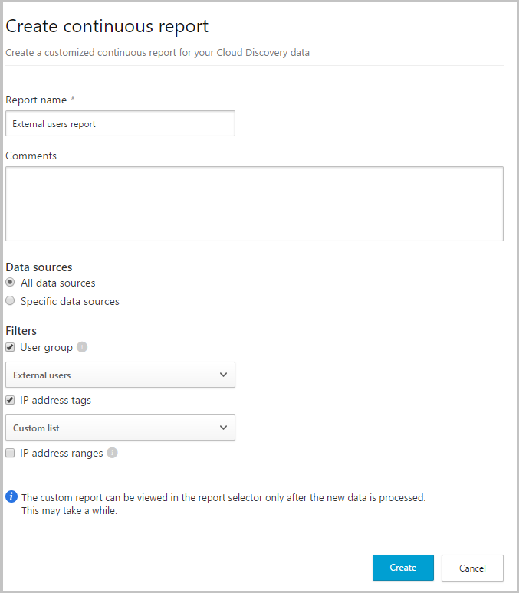The image size is (519, 593).
Task: Click the custom report notice text
Action: click(x=222, y=497)
